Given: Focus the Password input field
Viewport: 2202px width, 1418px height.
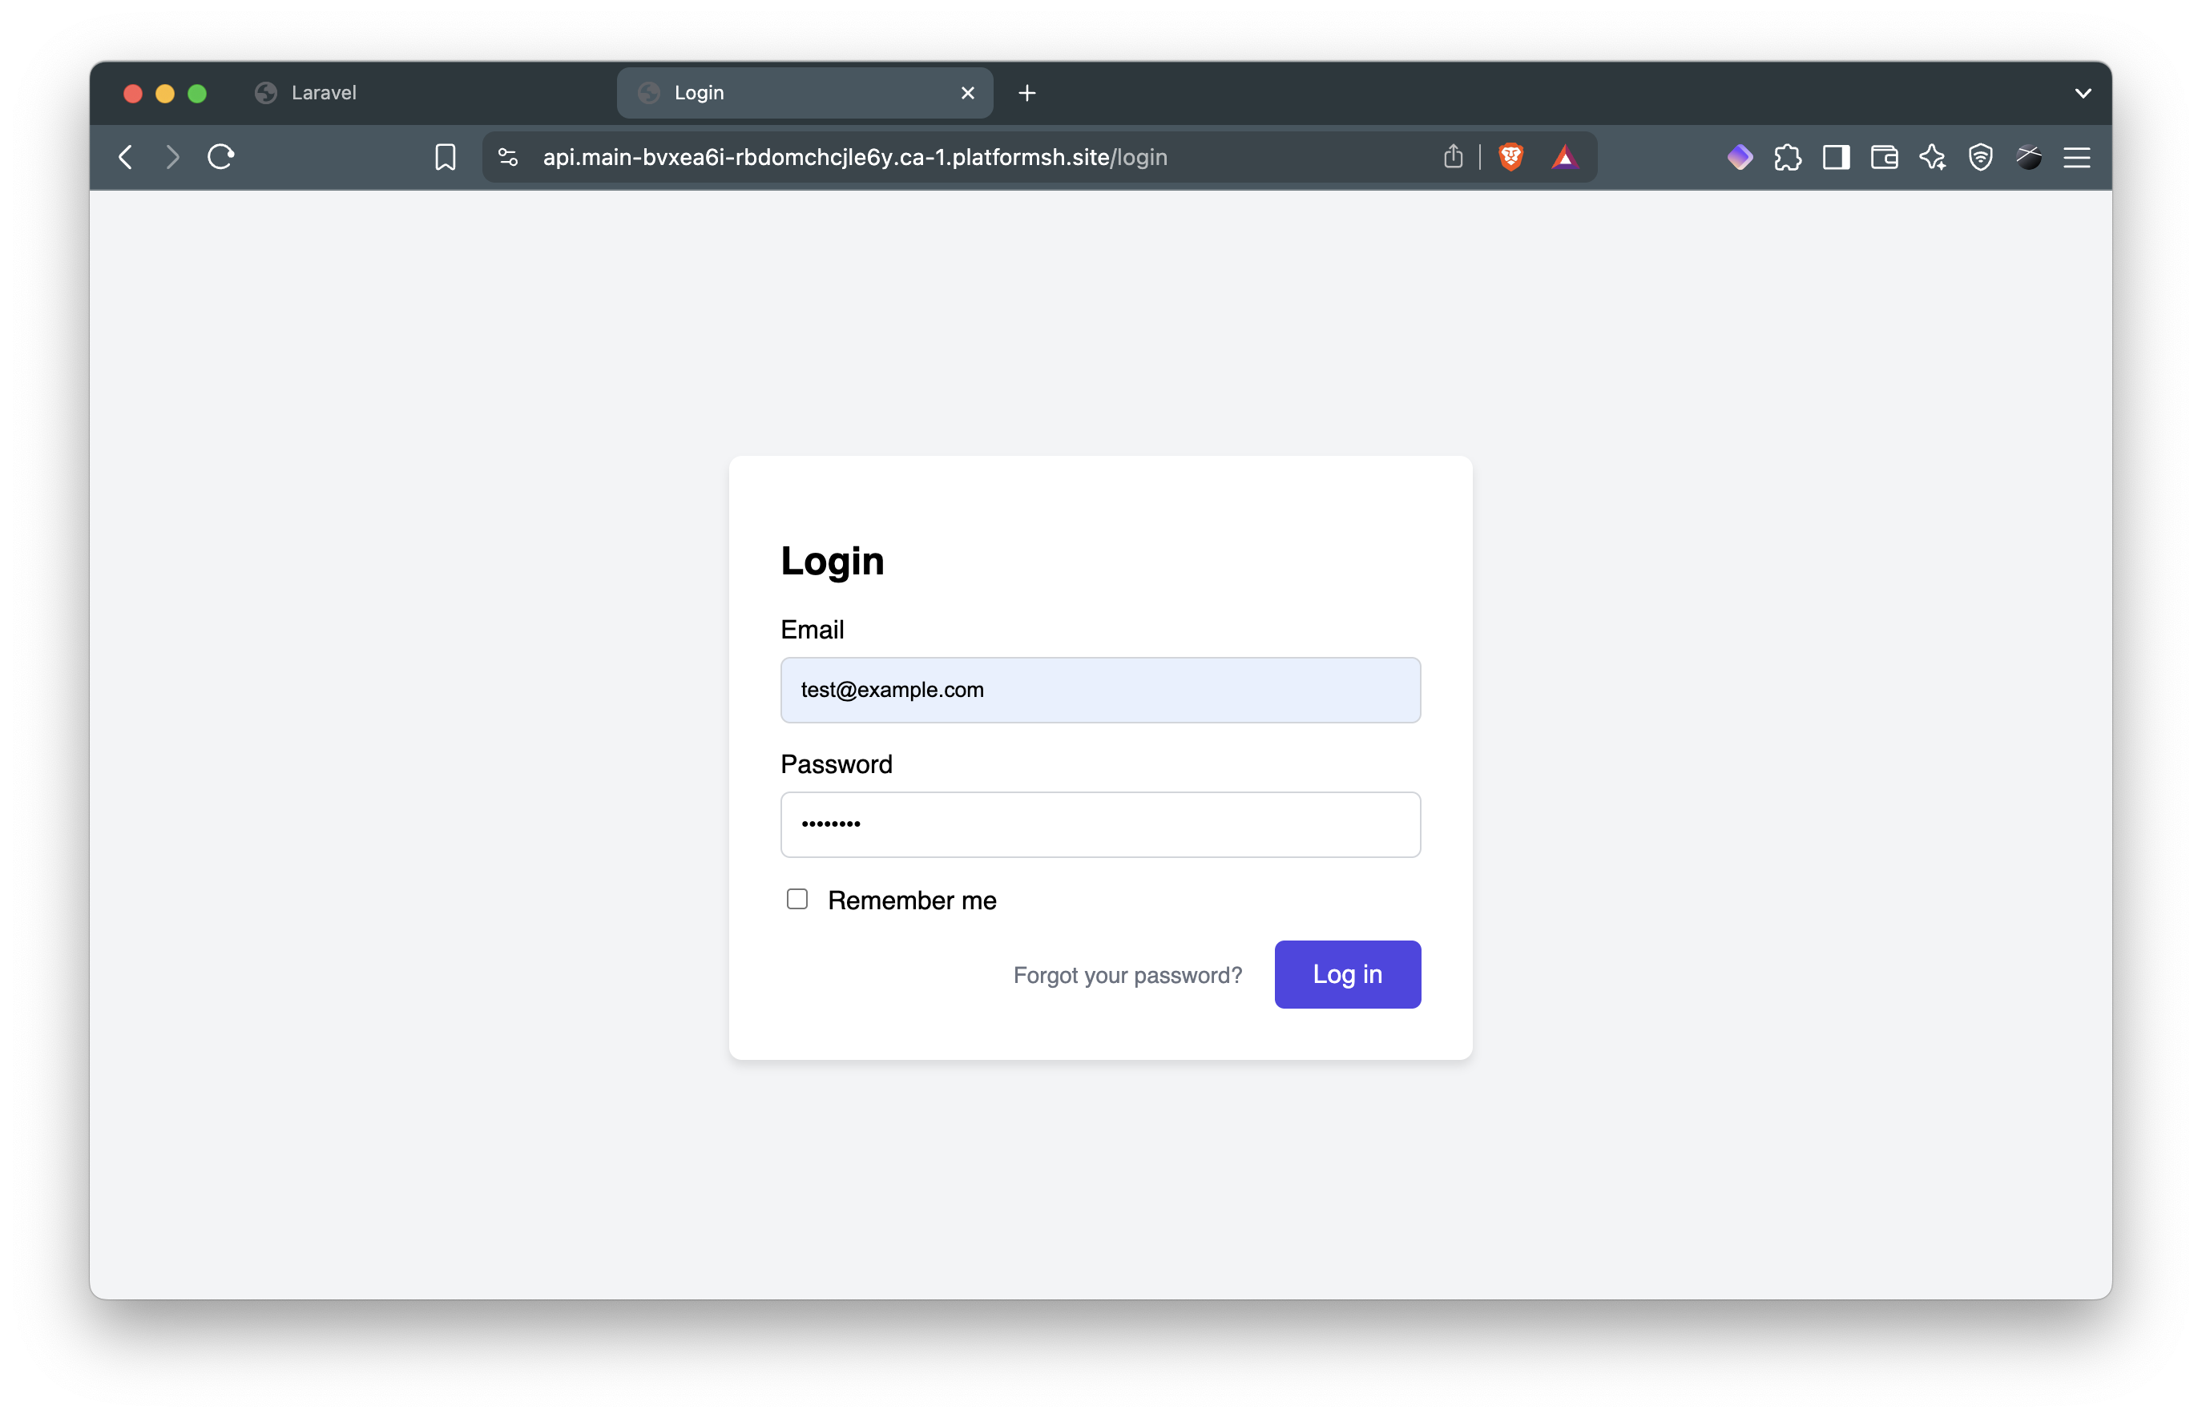Looking at the screenshot, I should [1099, 824].
